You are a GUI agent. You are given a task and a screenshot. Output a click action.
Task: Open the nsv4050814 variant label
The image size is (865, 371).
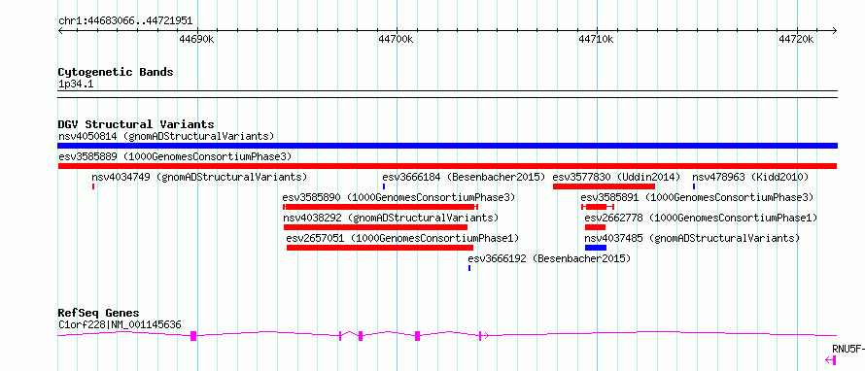(x=166, y=136)
